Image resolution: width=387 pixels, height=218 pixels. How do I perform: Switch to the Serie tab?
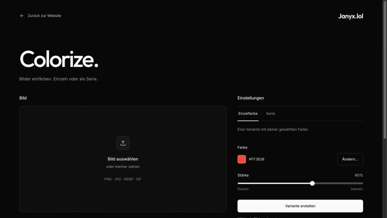270,114
